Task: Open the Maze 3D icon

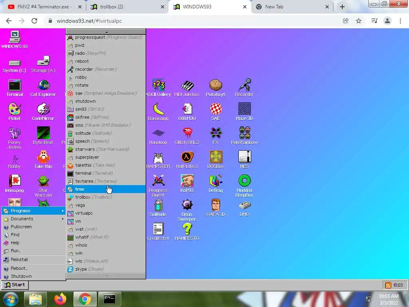Action: (244, 112)
